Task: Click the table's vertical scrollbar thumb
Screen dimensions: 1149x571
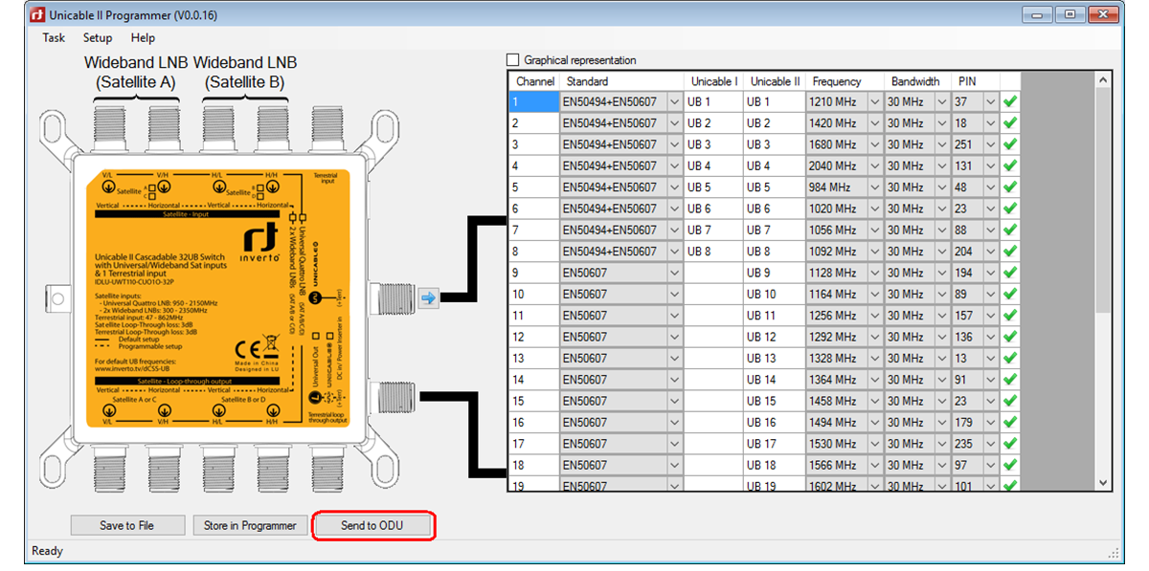Action: (x=1102, y=200)
